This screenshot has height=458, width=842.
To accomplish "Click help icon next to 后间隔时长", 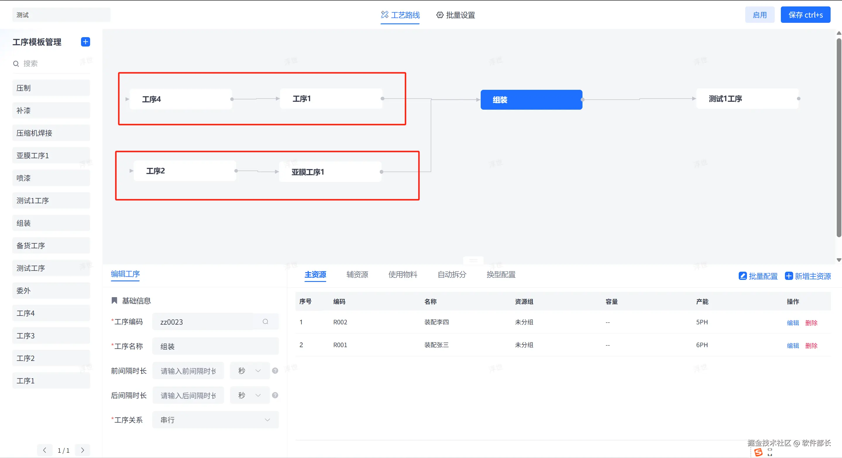I will coord(275,395).
